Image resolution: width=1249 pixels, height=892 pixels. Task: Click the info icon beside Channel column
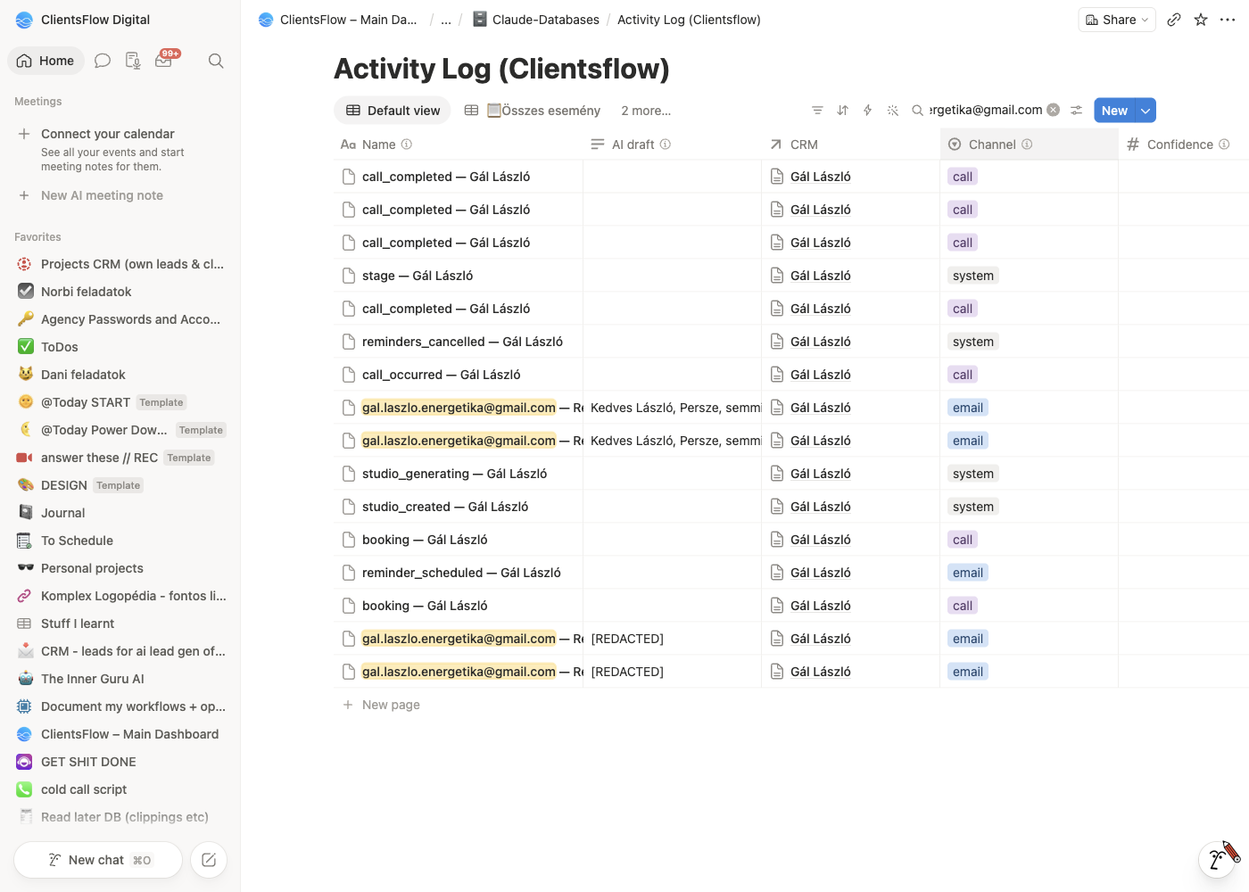1027,145
